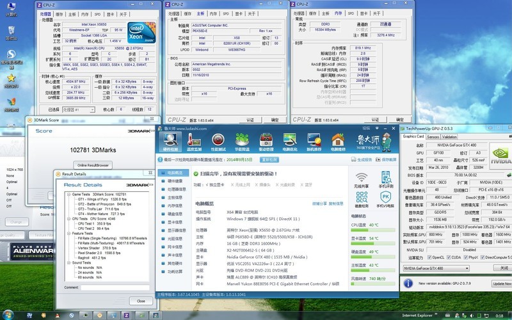
Task: Collapse the CPU Tests tree node
Action: pyautogui.click(x=69, y=219)
